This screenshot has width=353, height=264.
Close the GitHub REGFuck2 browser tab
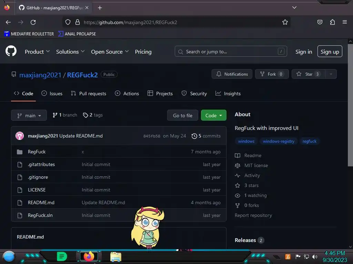[x=87, y=8]
